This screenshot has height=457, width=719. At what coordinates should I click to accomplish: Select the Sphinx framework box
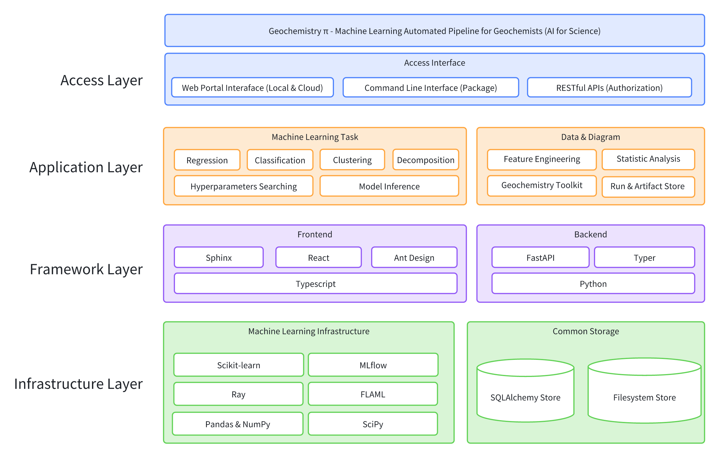[218, 257]
